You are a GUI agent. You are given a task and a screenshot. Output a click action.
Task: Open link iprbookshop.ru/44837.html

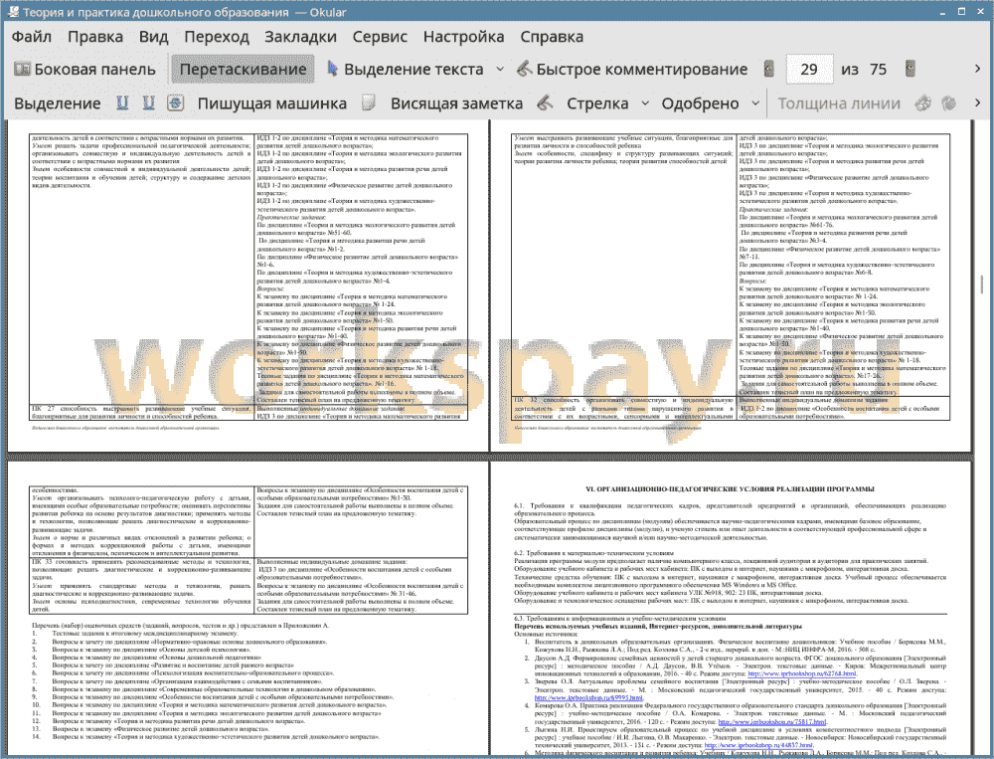pos(758,745)
